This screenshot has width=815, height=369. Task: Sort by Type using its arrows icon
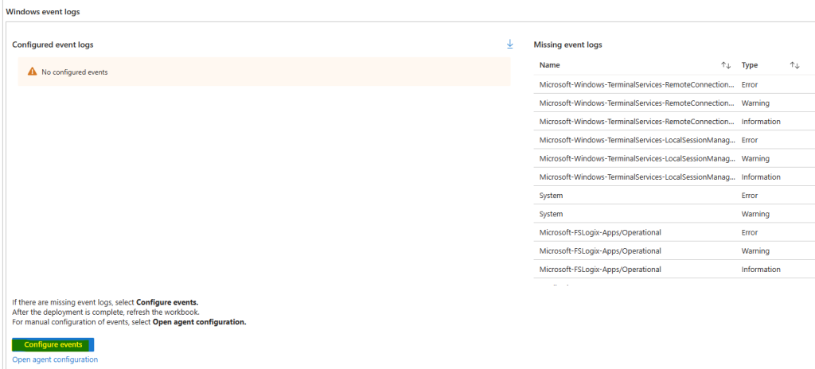click(x=794, y=65)
